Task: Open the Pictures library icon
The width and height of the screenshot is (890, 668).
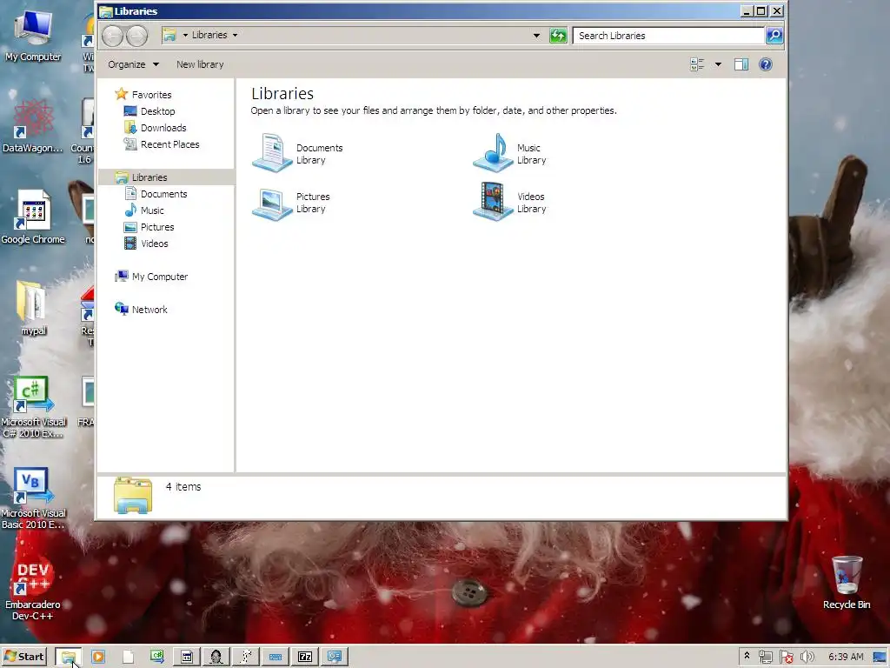Action: tap(272, 203)
